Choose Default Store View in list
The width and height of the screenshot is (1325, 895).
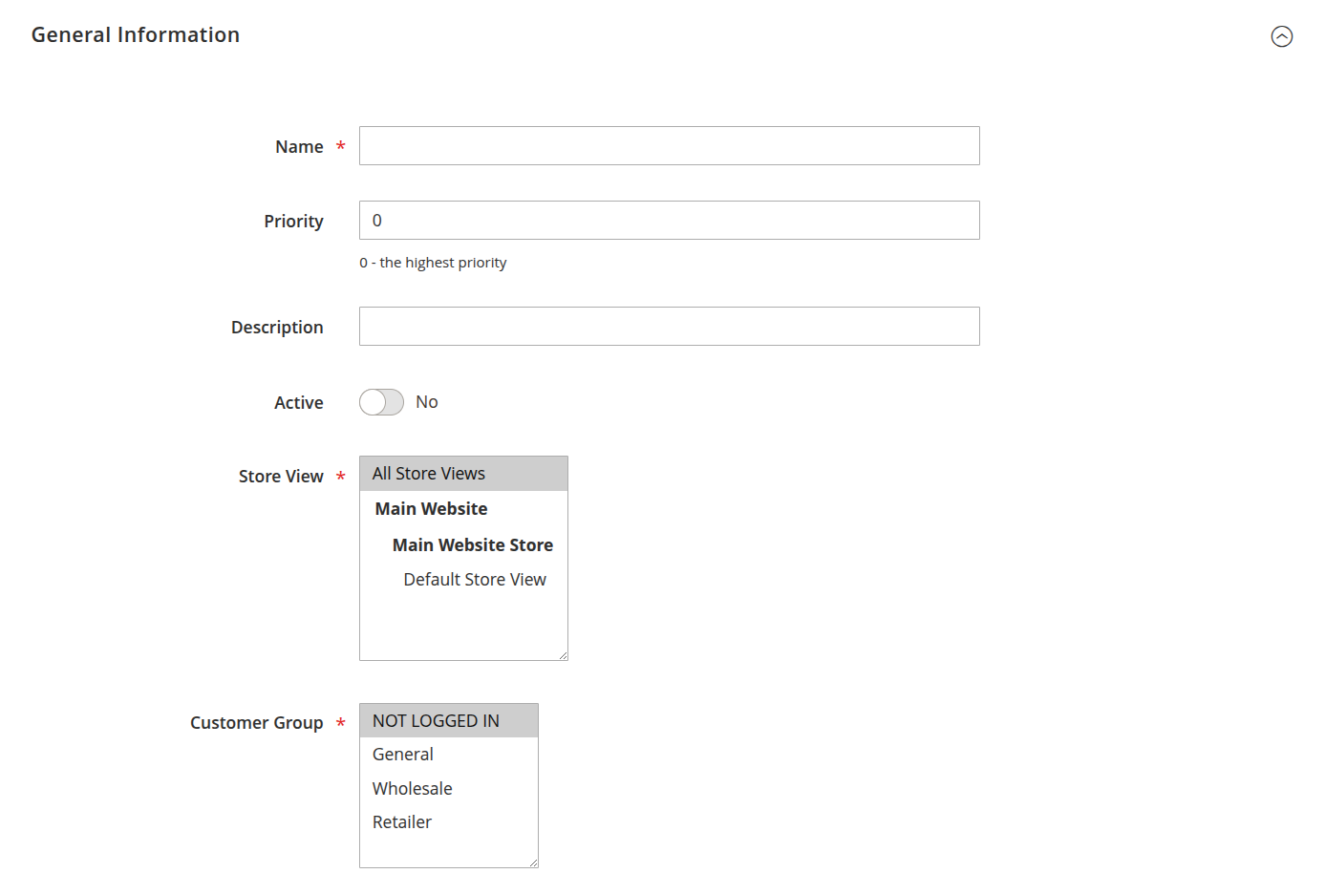tap(474, 580)
